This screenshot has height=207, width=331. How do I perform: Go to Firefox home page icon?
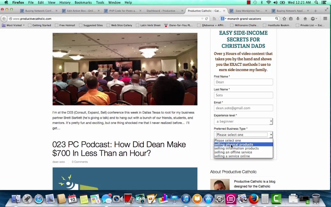(305, 19)
